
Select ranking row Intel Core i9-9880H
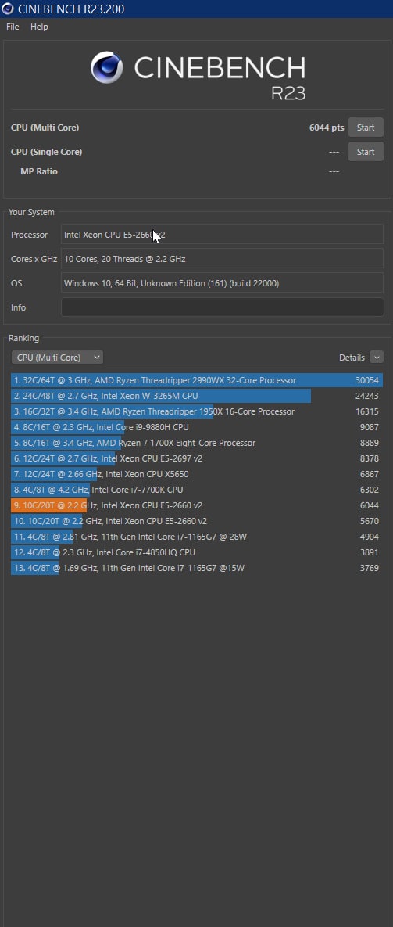point(197,427)
